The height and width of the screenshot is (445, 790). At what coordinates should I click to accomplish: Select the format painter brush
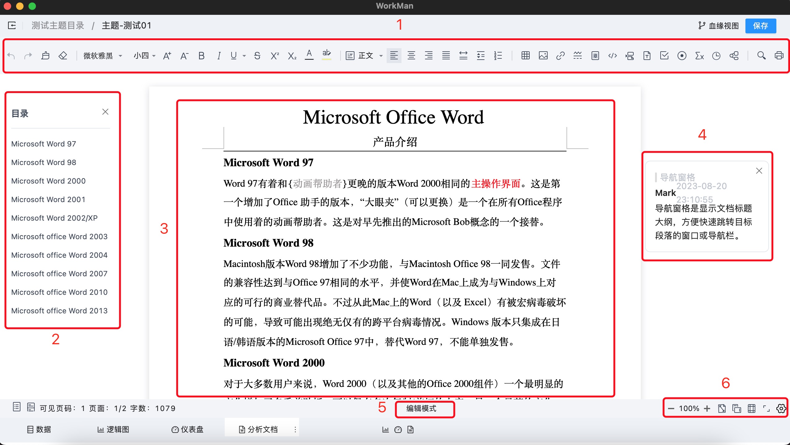[46, 56]
